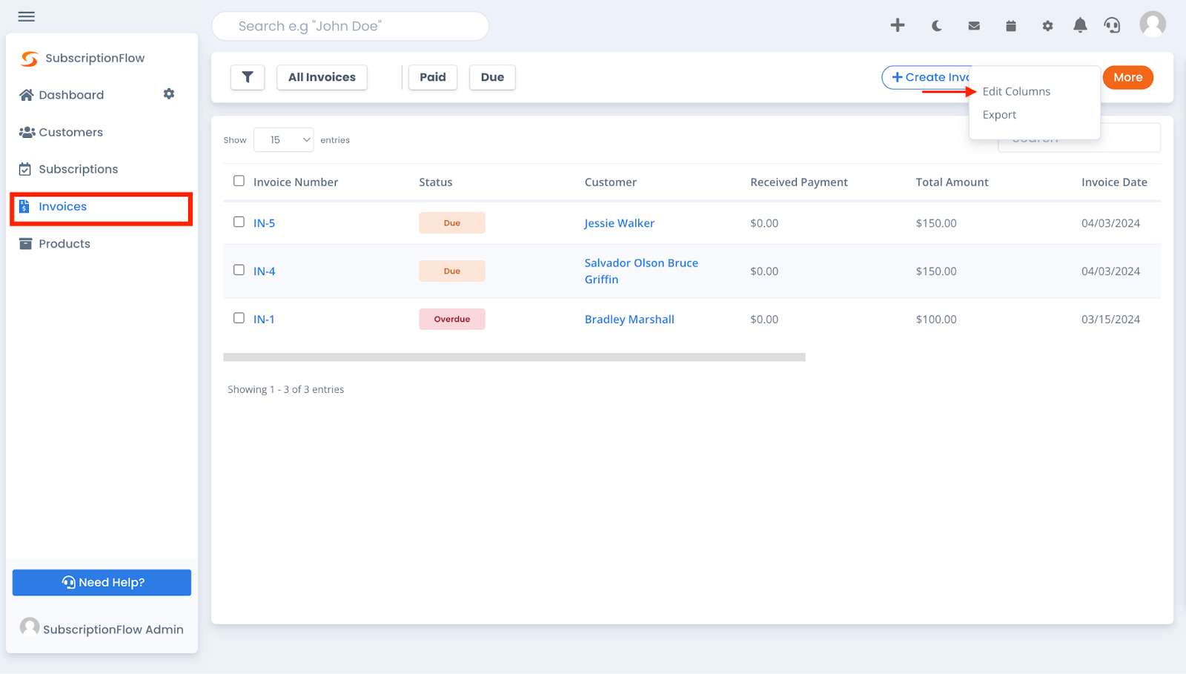Viewport: 1186px width, 674px height.
Task: Sort by Received Payment column header
Action: 799,182
